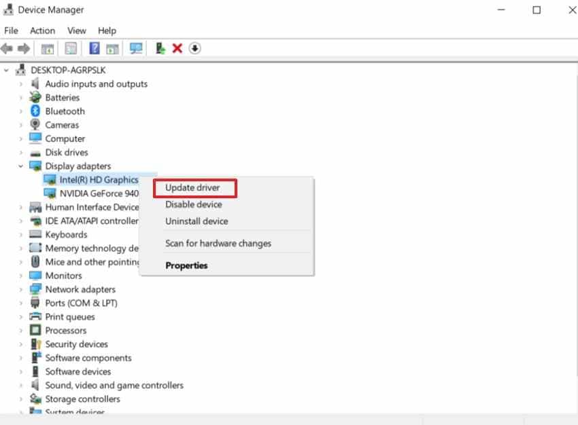Choose Scan for hardware changes in context menu
The height and width of the screenshot is (425, 578).
click(x=218, y=243)
